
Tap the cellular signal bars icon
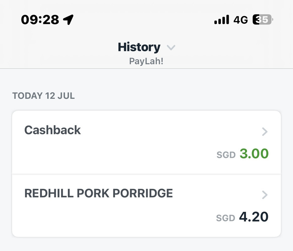pos(222,19)
